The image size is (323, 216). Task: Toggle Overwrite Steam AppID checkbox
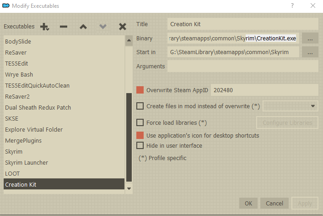coord(140,90)
